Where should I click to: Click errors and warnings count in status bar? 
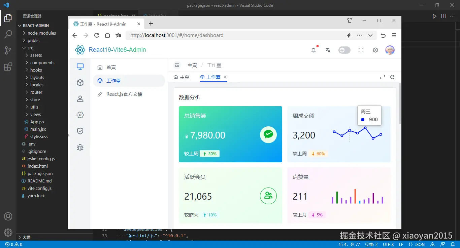coord(14,244)
